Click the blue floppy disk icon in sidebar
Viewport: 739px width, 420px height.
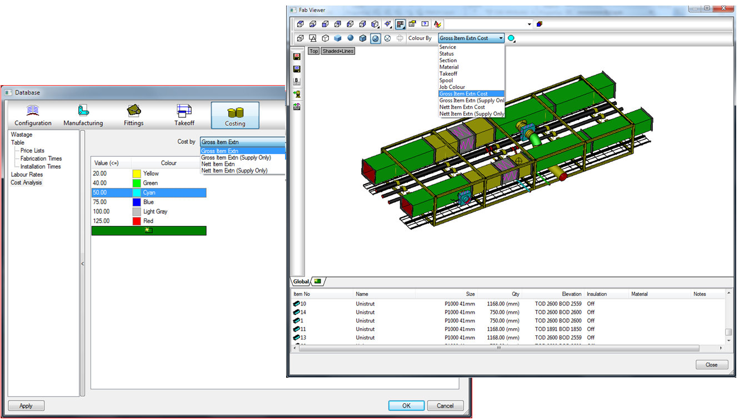(x=297, y=69)
